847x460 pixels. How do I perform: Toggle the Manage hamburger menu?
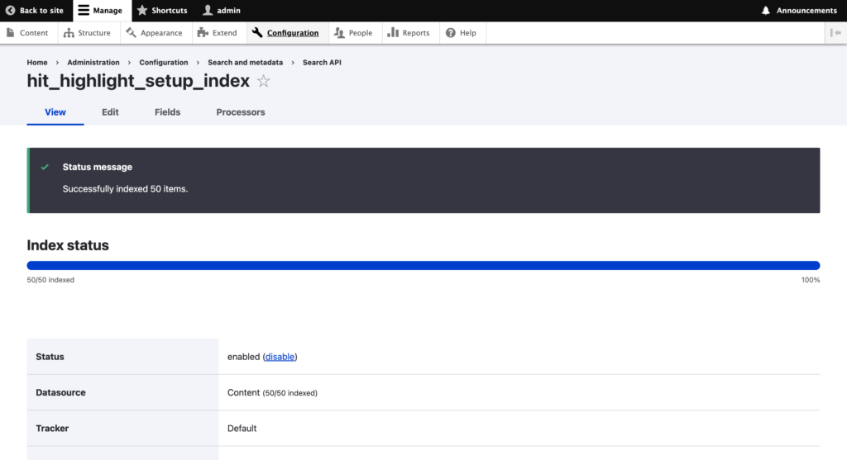84,11
